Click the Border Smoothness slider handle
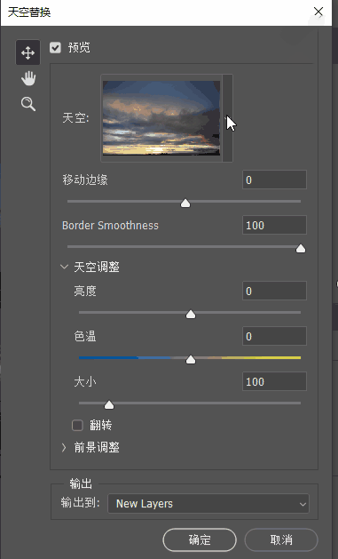Viewport: 338px width, 559px height. (x=301, y=249)
